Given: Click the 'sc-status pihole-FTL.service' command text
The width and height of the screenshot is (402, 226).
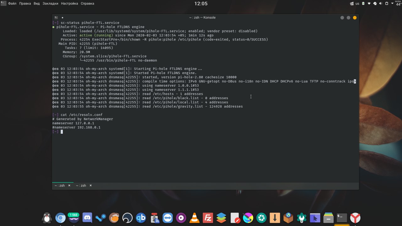Looking at the screenshot, I should pyautogui.click(x=90, y=23).
